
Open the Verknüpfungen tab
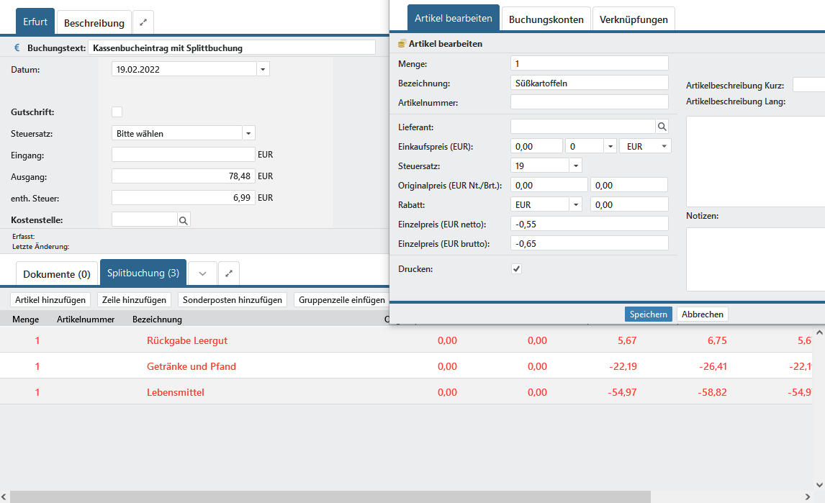click(x=634, y=19)
